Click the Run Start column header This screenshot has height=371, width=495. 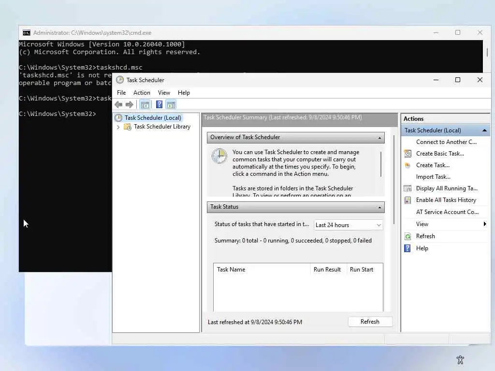coord(364,270)
